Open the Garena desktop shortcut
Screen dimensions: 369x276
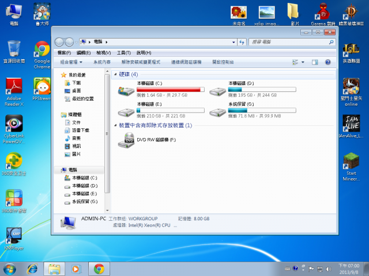point(323,14)
